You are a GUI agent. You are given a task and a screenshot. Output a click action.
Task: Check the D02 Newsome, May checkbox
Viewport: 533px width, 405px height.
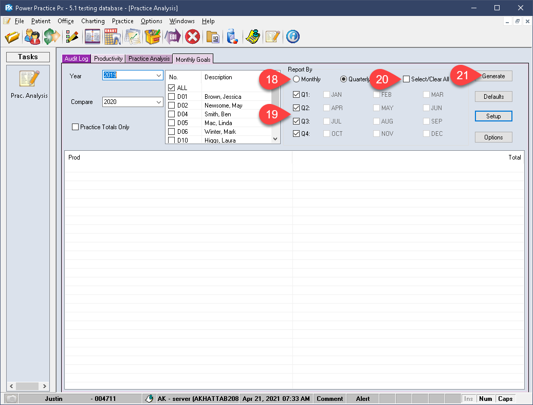172,105
